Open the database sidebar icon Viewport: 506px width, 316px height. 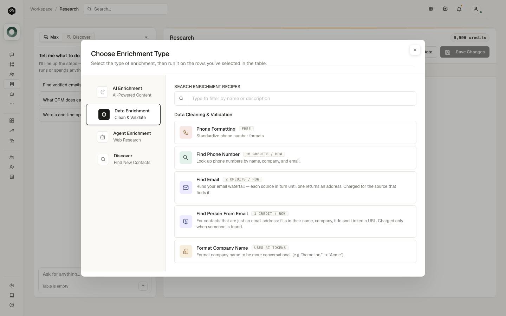[12, 84]
